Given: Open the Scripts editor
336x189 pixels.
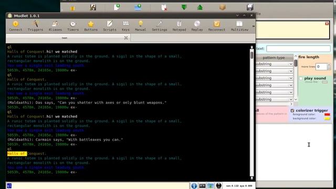Looking at the screenshot, I should point(110,26).
